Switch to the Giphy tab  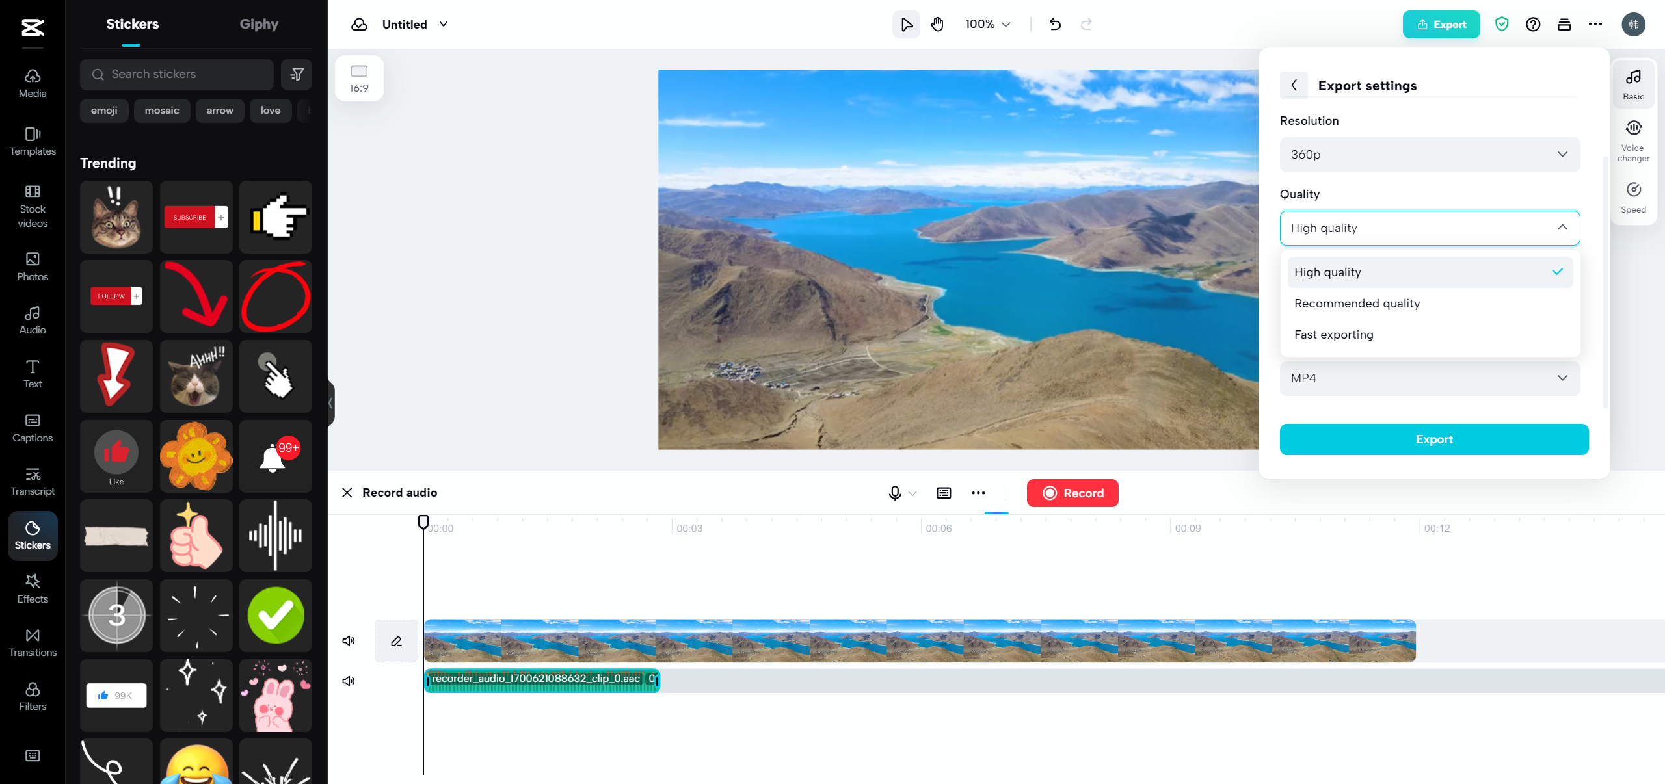point(258,24)
